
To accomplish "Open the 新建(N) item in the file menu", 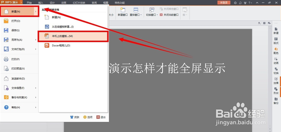I will 19,11.
